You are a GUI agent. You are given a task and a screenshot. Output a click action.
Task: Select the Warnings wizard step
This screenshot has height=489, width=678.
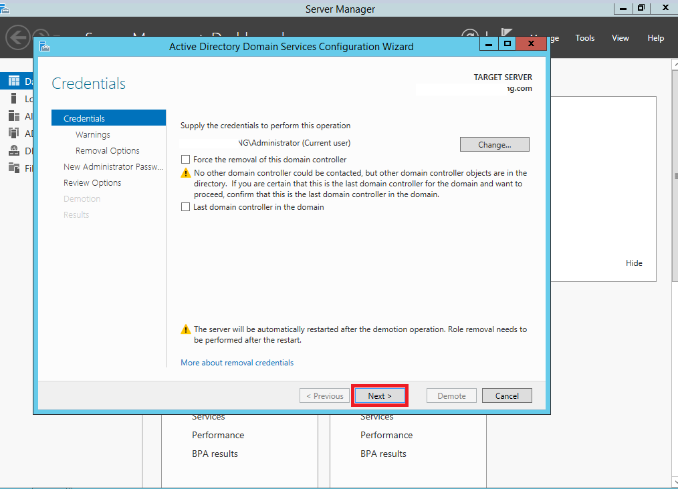pos(92,134)
